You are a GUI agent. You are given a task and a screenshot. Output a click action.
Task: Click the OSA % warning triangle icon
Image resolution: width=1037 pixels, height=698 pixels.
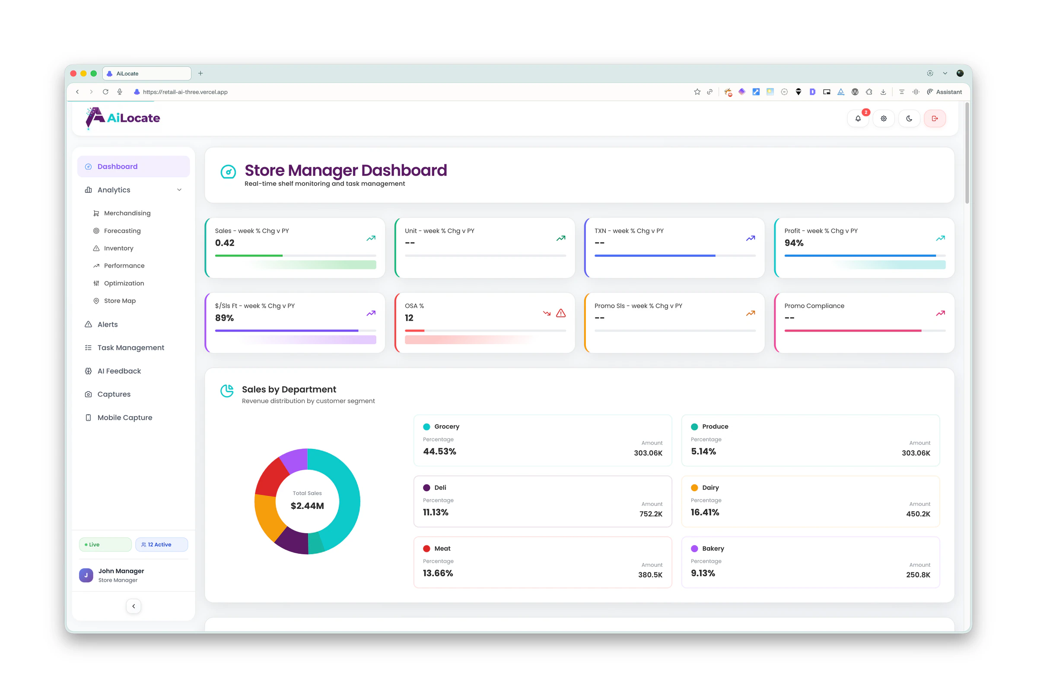(x=561, y=313)
